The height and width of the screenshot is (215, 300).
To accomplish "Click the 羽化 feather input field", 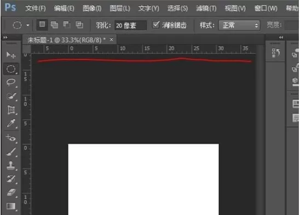I will point(130,25).
